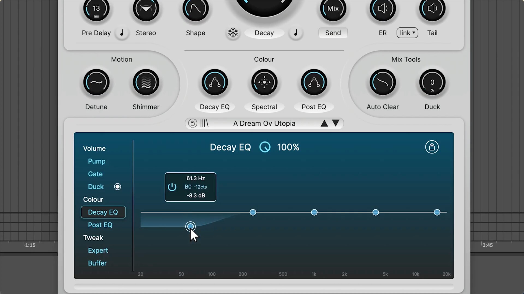Select the Duck radio indicator in sidebar
The height and width of the screenshot is (294, 524).
pos(117,187)
